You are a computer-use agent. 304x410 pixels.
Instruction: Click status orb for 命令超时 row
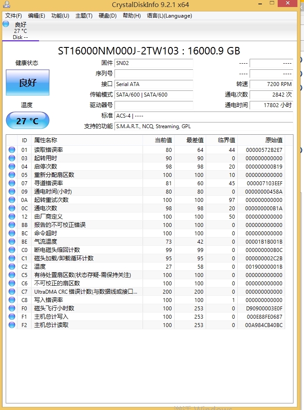12,233
